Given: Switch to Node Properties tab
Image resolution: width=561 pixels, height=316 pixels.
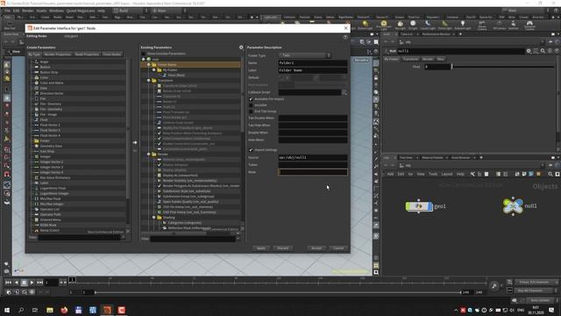Looking at the screenshot, I should tap(87, 54).
